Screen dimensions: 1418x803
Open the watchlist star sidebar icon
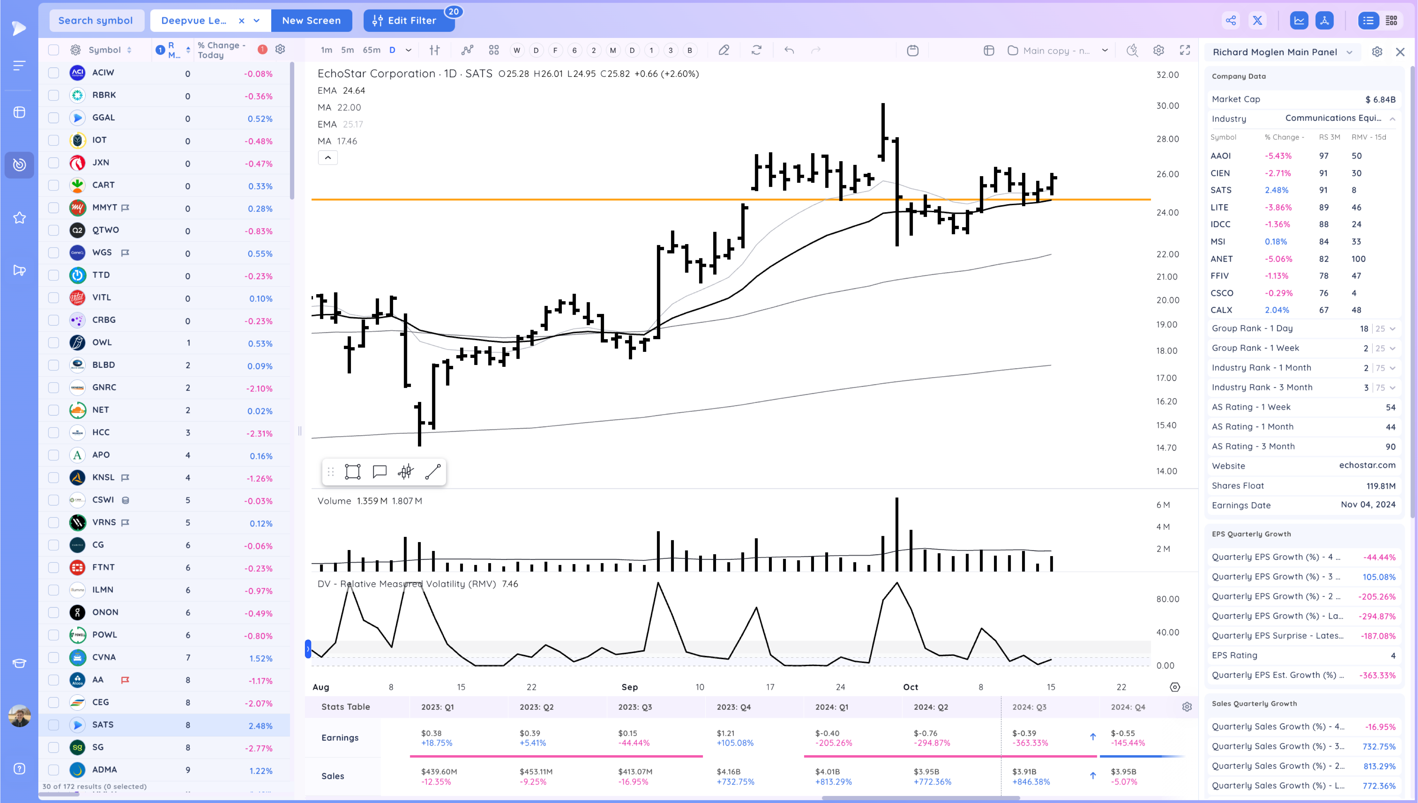pyautogui.click(x=19, y=218)
